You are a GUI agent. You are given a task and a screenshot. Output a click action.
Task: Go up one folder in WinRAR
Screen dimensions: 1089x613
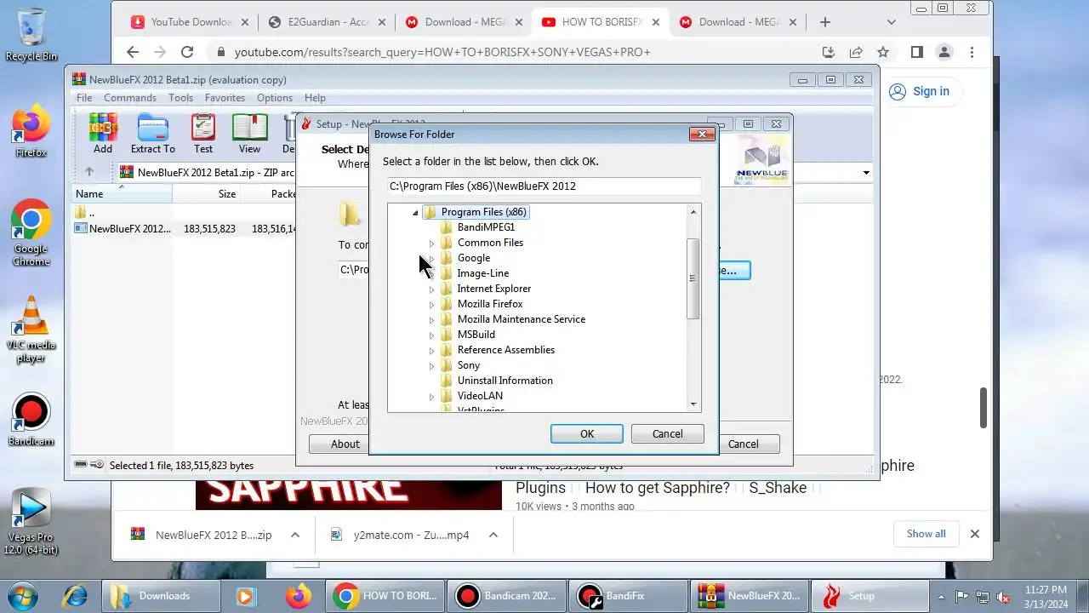tap(88, 172)
